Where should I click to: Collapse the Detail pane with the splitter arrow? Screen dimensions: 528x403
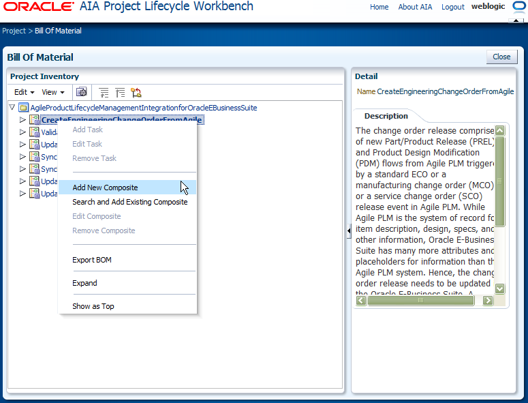coord(349,230)
